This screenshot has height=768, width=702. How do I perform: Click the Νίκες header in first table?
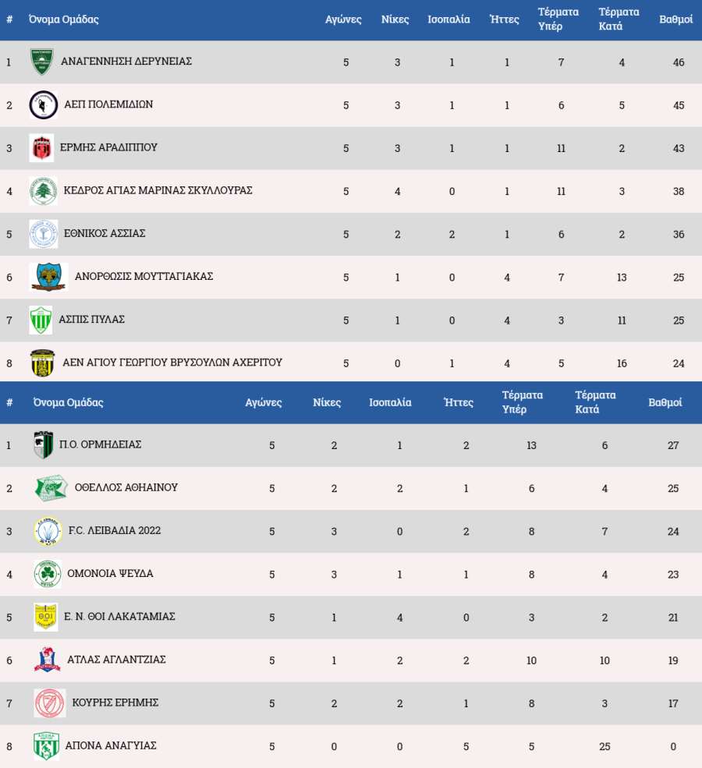click(395, 19)
